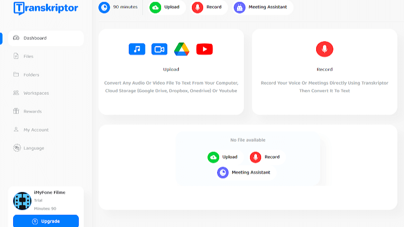Click the blue video camera upload icon
Image resolution: width=404 pixels, height=227 pixels.
tap(159, 49)
